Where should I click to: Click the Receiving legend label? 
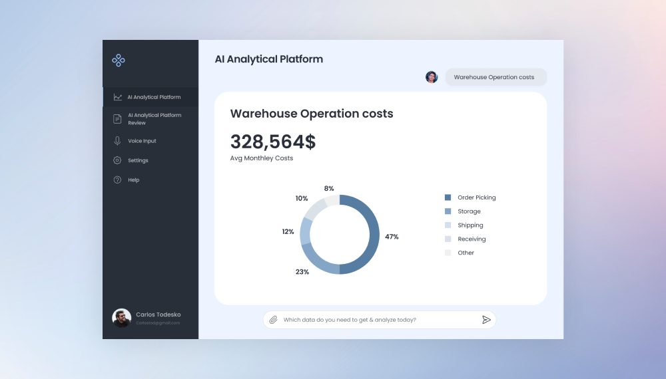[x=472, y=239]
